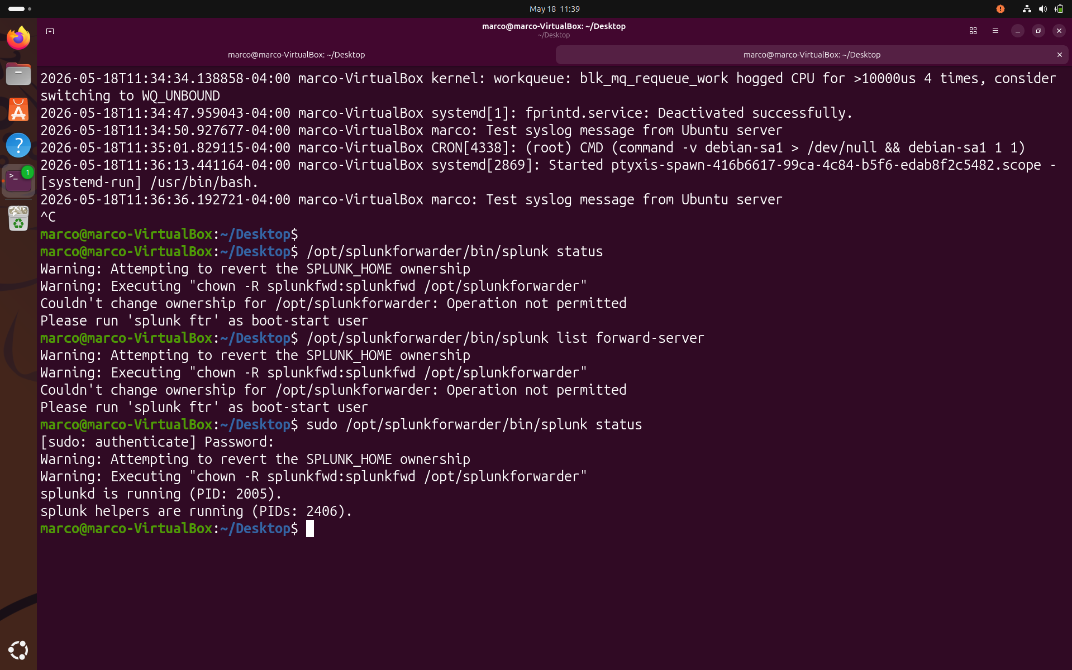Open the terminal hamburger menu
This screenshot has height=670, width=1072.
click(995, 31)
